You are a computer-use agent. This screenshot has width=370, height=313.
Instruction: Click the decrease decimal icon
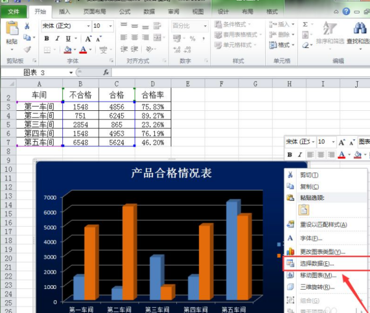point(187,49)
